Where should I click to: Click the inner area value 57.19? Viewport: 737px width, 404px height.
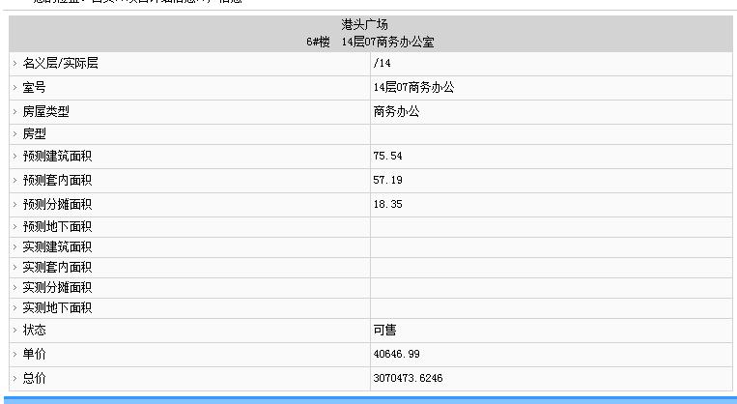[x=387, y=180]
